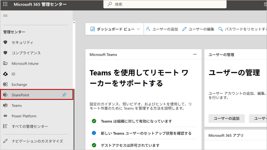Click the Microsoft 365 アプリ card title
The width and height of the screenshot is (267, 150).
(226, 135)
